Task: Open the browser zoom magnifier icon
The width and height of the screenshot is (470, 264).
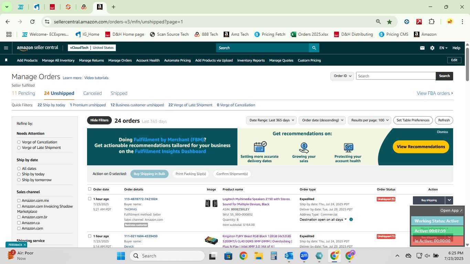Action: [x=378, y=22]
